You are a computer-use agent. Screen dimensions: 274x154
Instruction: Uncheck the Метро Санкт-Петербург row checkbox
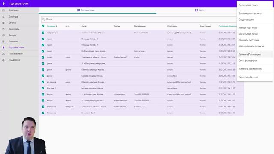(43, 101)
